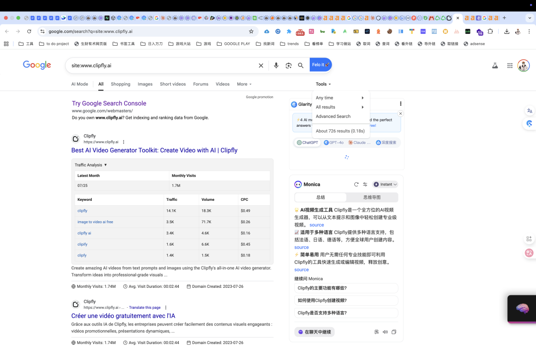Open a new browser tab with plus

[x=504, y=18]
